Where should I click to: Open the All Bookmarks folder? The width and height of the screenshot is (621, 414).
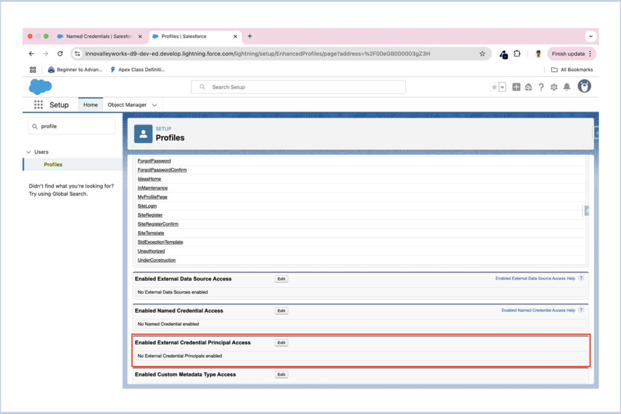[x=572, y=69]
